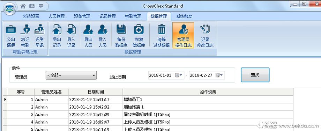Open the 系统帮助 tab

click(x=184, y=16)
